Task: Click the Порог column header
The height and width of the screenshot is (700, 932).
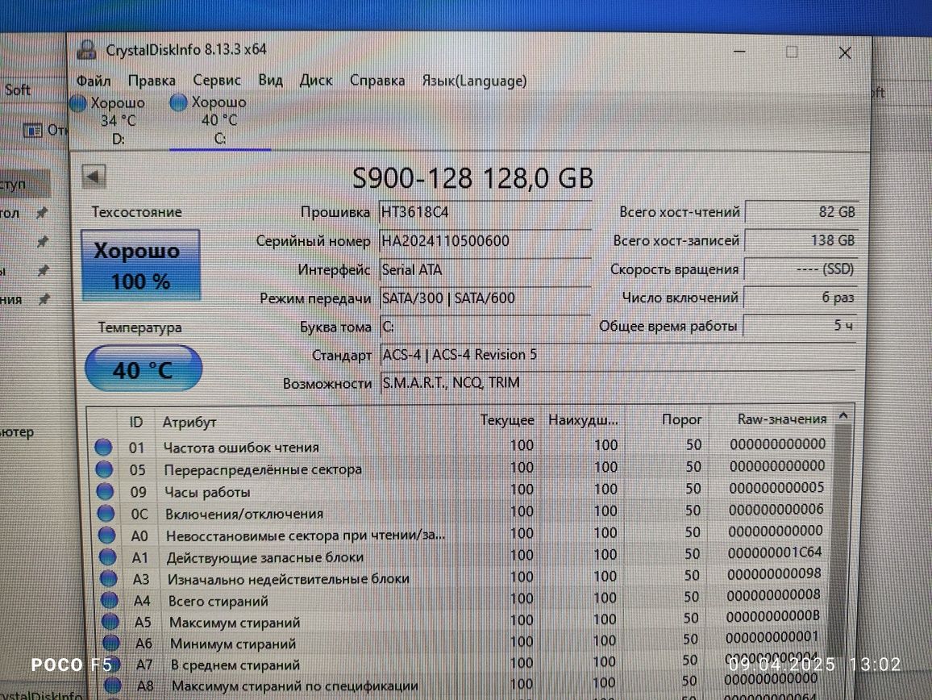Action: point(681,419)
